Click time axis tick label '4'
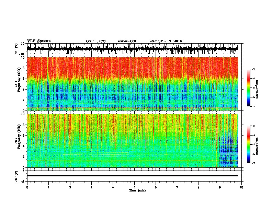The height and width of the screenshot is (210, 272). point(113,187)
